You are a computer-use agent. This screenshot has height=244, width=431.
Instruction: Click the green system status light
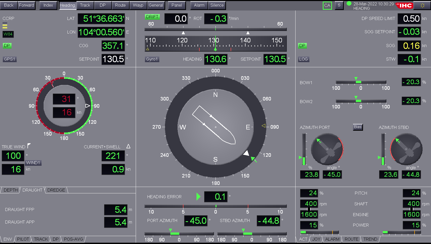coord(349,3)
